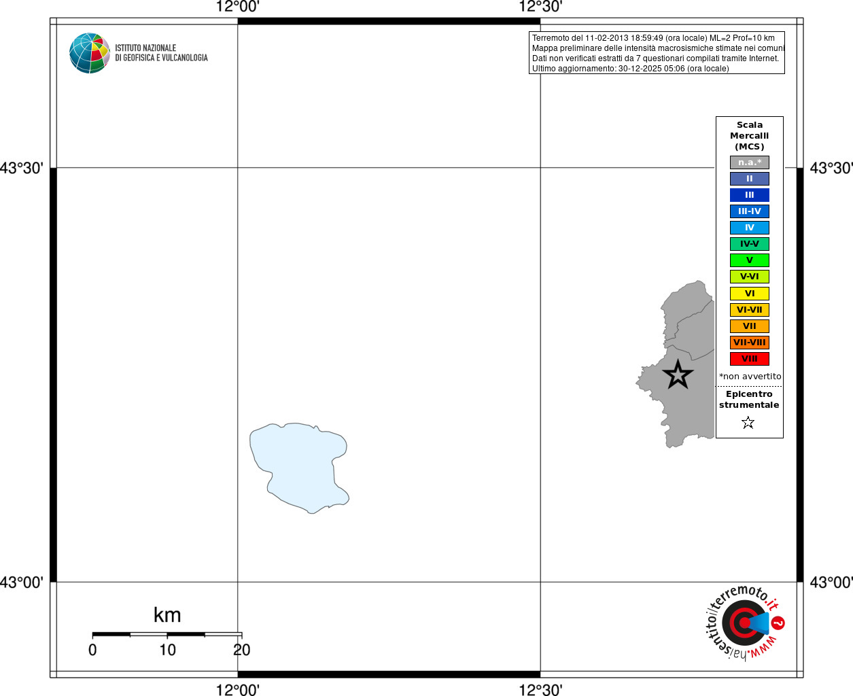Click the 'Epicentro strumentale' legend label
Image resolution: width=853 pixels, height=696 pixels.
click(749, 400)
